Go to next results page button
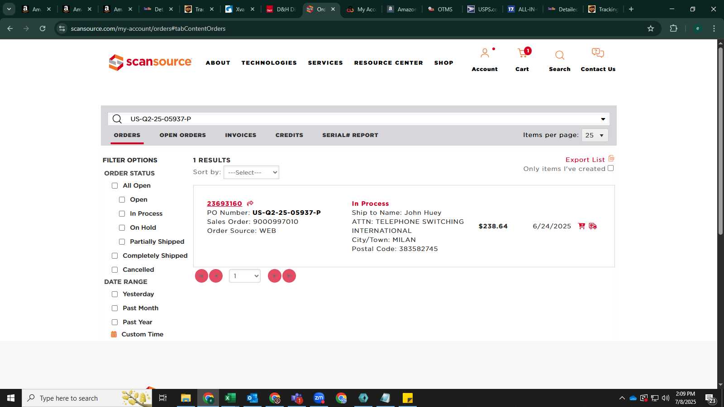The height and width of the screenshot is (407, 724). 275,276
